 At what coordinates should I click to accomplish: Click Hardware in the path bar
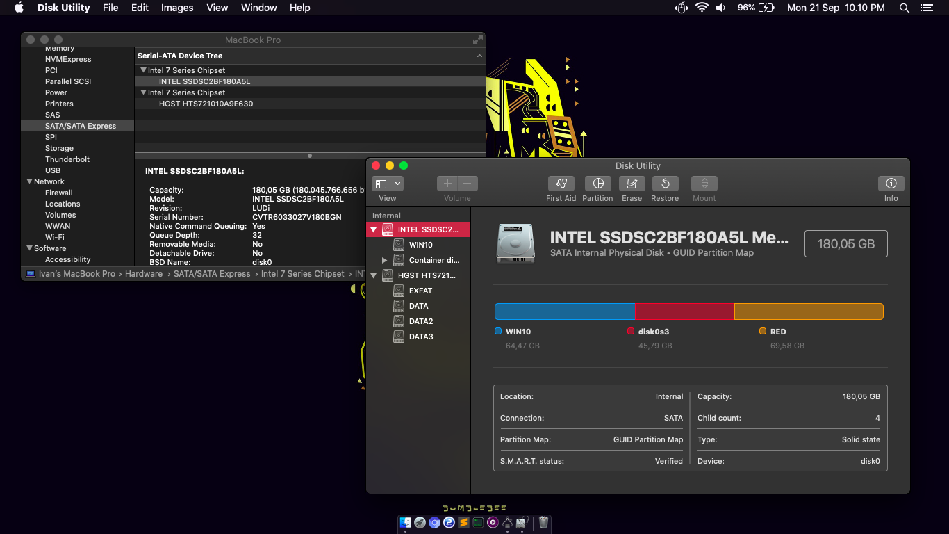tap(144, 274)
